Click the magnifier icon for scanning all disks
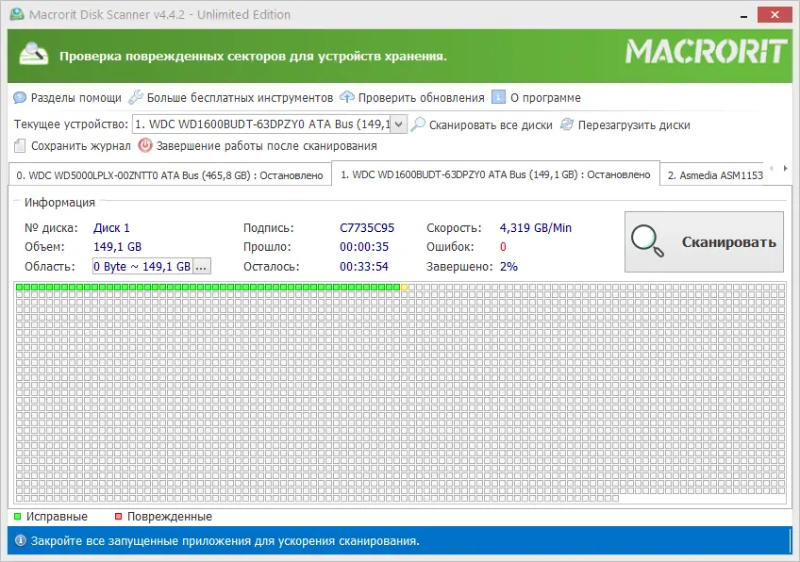800x562 pixels. [x=417, y=124]
